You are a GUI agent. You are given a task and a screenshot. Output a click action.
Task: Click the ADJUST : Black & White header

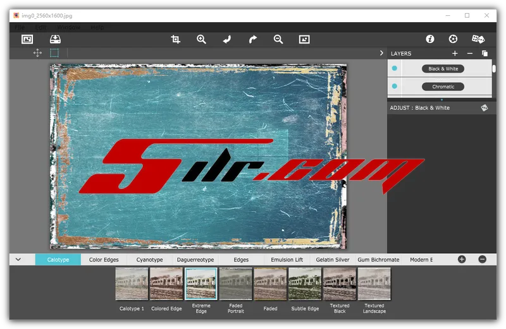[419, 108]
